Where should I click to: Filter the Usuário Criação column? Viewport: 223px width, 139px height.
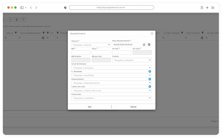(x=182, y=33)
